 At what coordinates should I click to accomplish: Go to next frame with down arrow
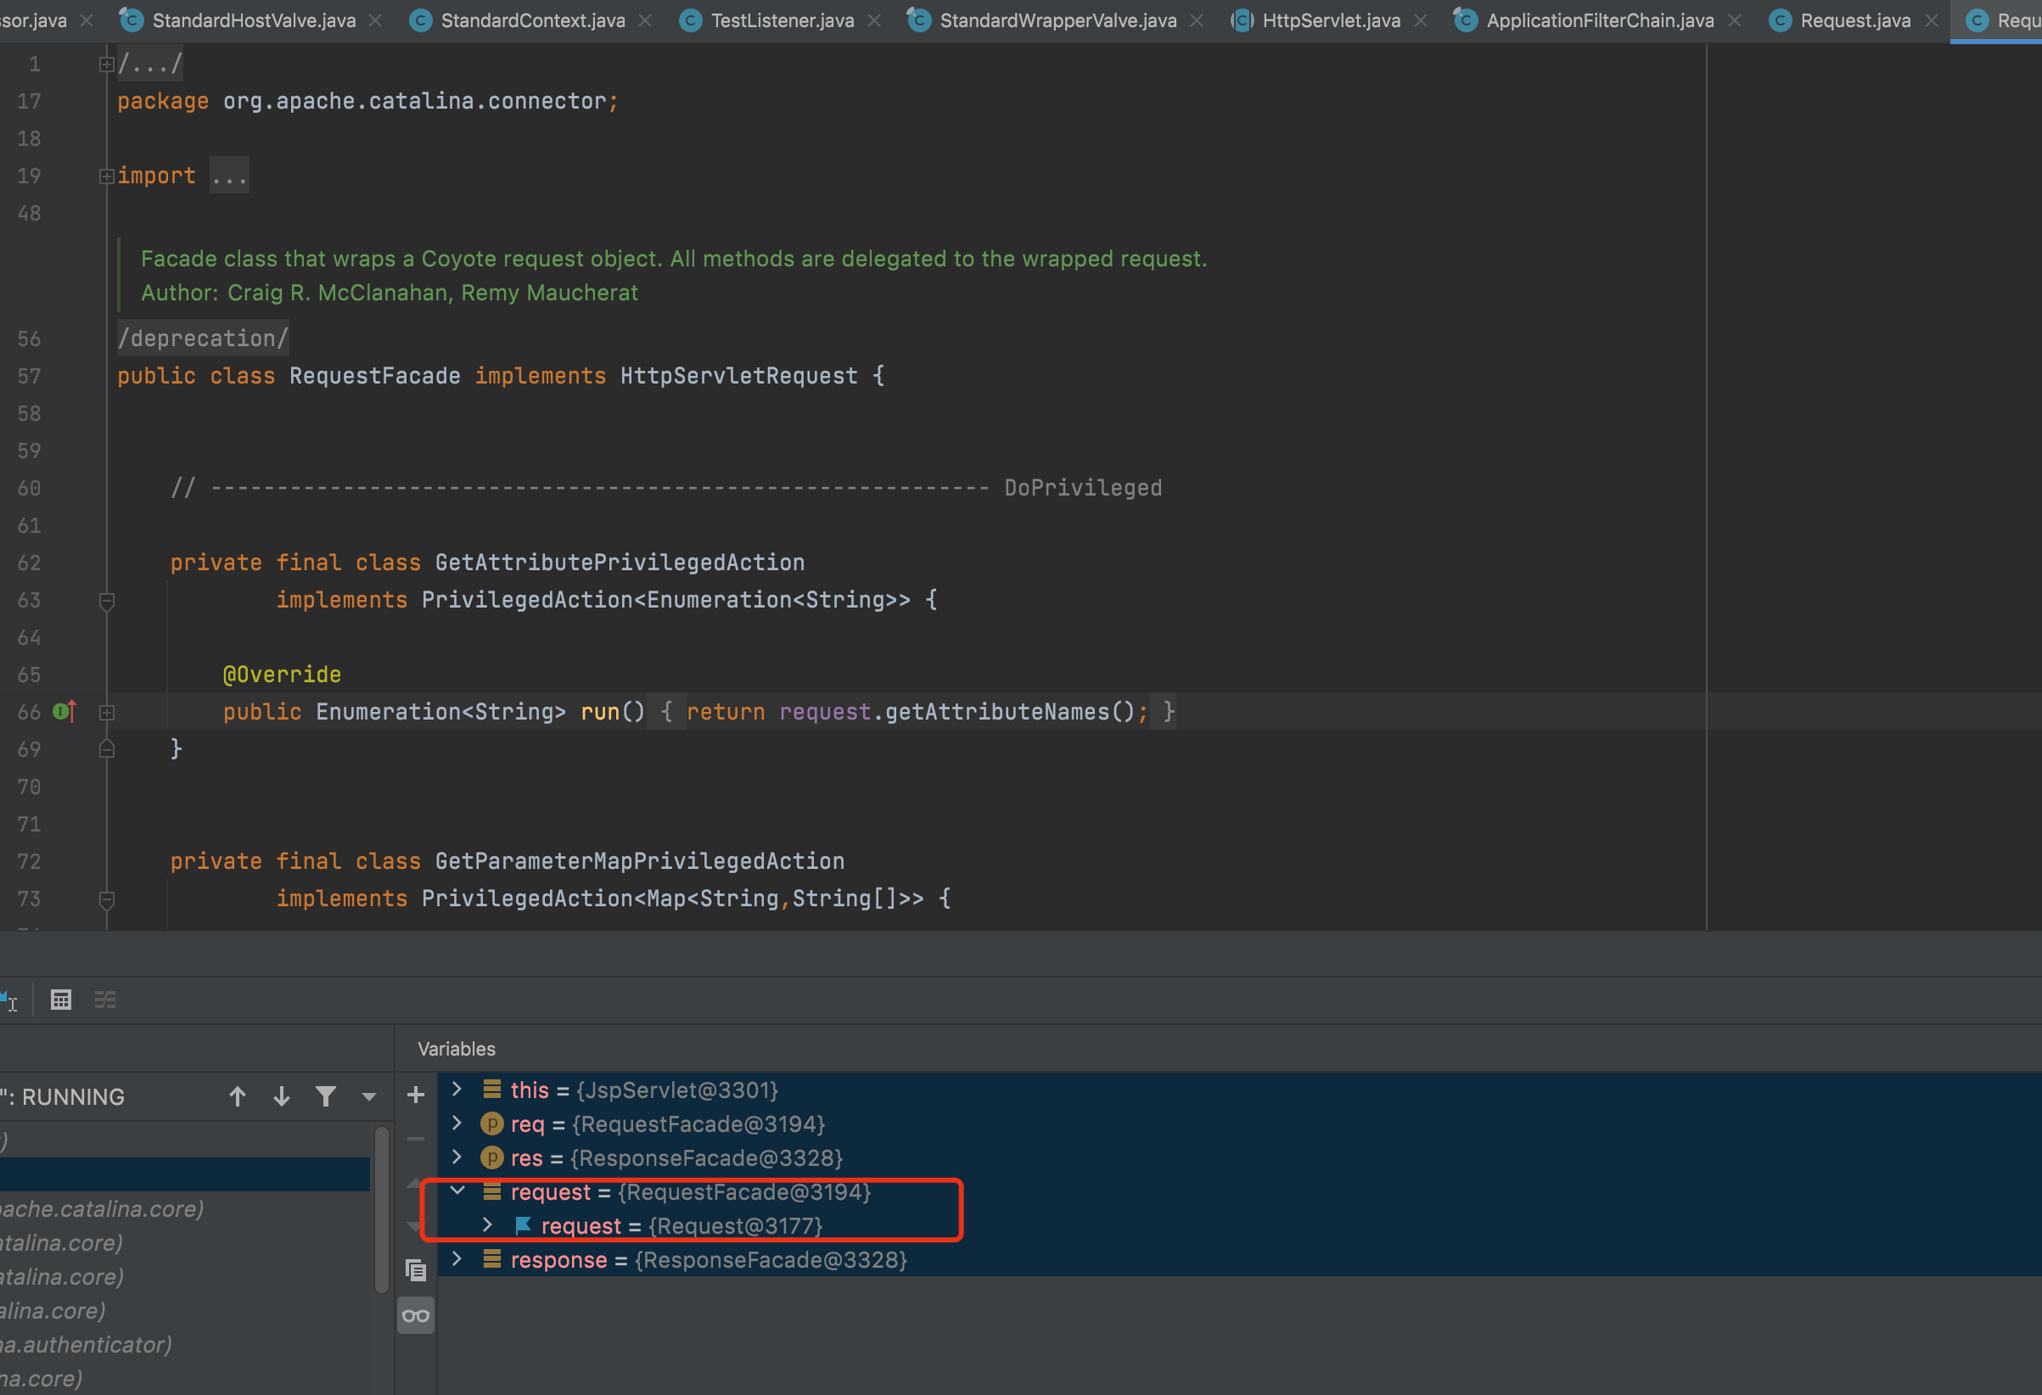tap(281, 1096)
